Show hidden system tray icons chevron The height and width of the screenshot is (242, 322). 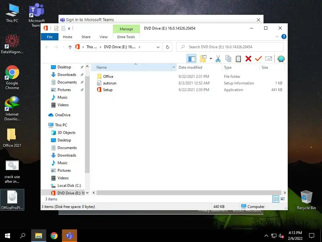click(x=266, y=236)
